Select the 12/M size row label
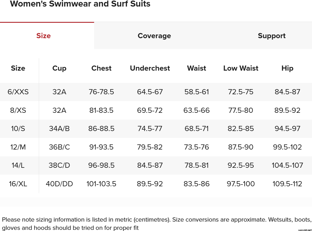 (x=18, y=147)
